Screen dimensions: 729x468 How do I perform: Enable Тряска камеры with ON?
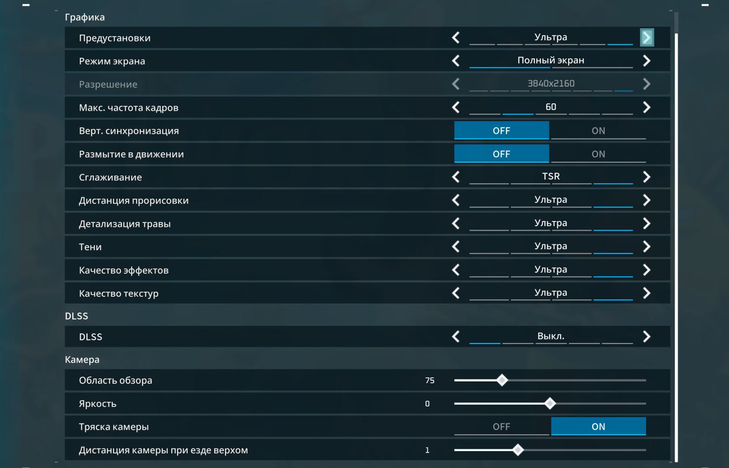pyautogui.click(x=598, y=427)
